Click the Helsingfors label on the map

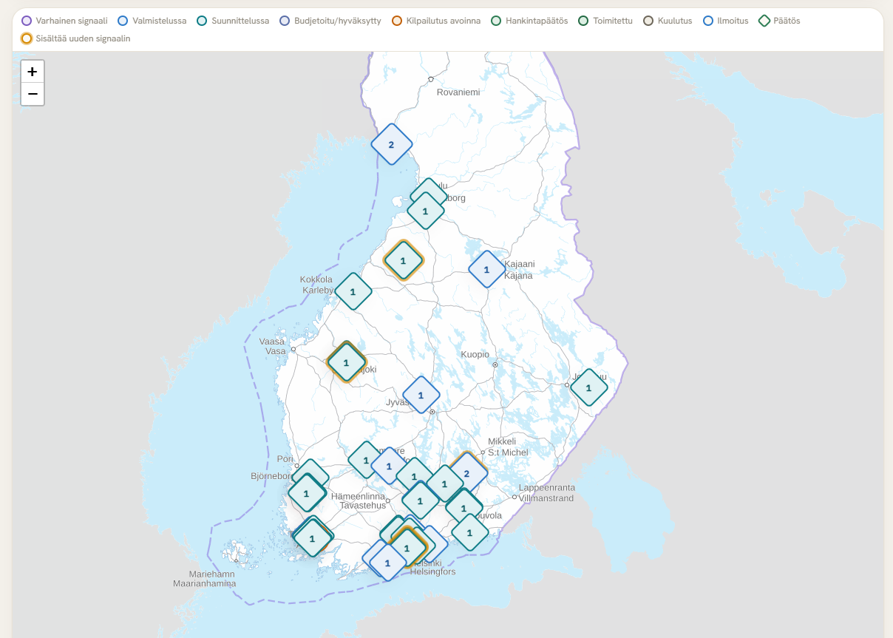point(433,571)
